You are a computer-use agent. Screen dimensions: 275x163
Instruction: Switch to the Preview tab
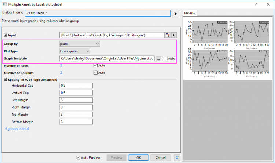coord(190,13)
